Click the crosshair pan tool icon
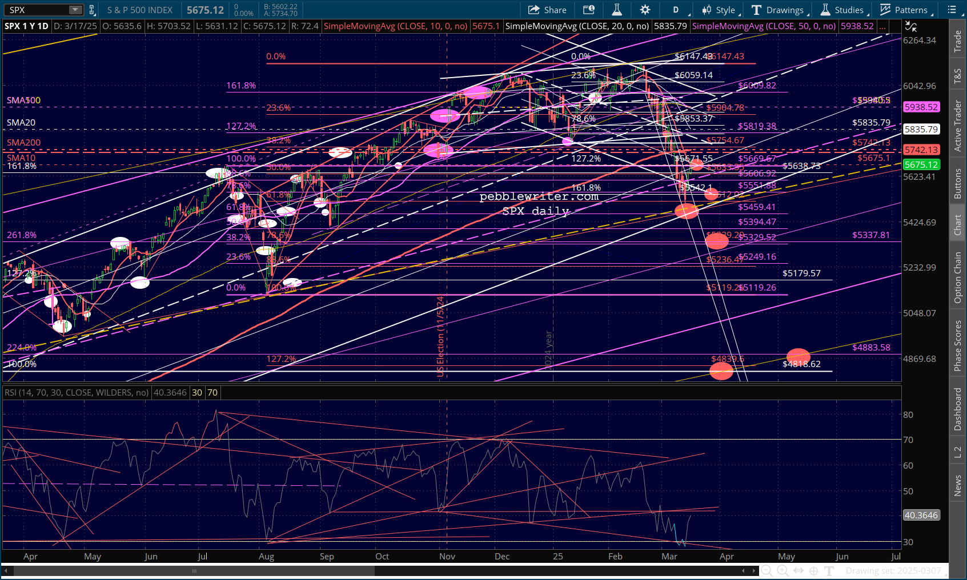 tap(814, 571)
